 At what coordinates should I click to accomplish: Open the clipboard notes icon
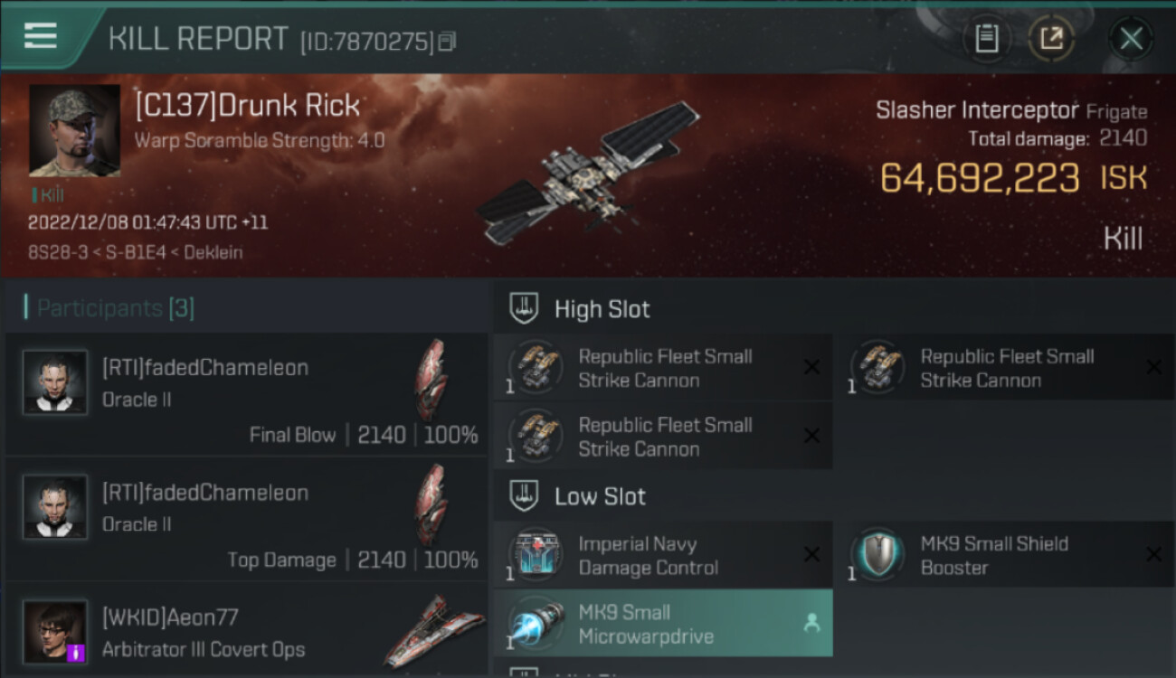[986, 38]
